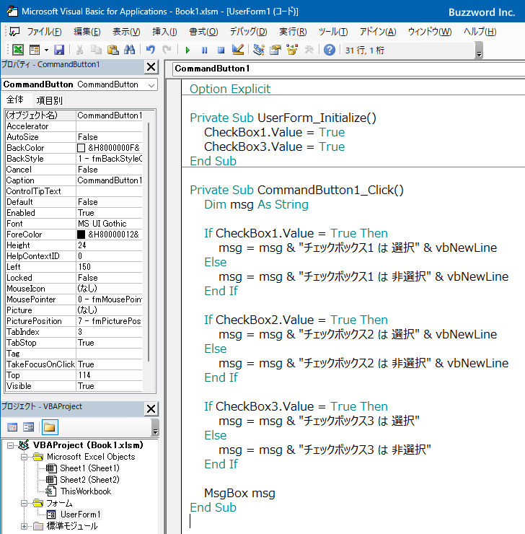Open the ヘルプ(H) menu
Screen dimensions: 525x534
480,32
